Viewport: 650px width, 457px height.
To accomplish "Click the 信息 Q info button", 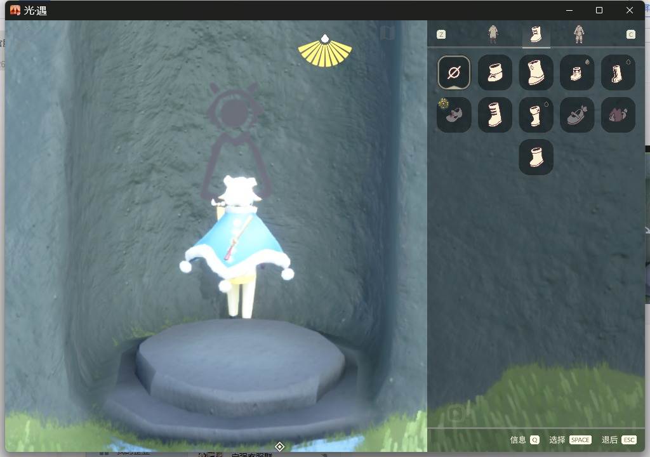I will (x=524, y=440).
